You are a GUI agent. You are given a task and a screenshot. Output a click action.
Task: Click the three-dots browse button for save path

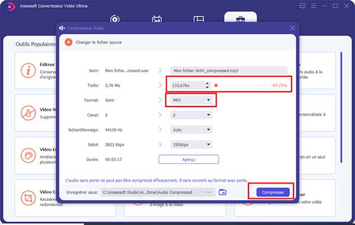click(x=208, y=192)
